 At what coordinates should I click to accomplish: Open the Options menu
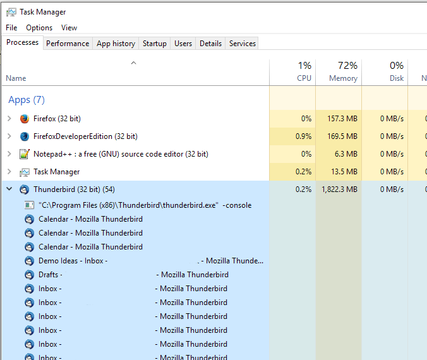point(39,28)
